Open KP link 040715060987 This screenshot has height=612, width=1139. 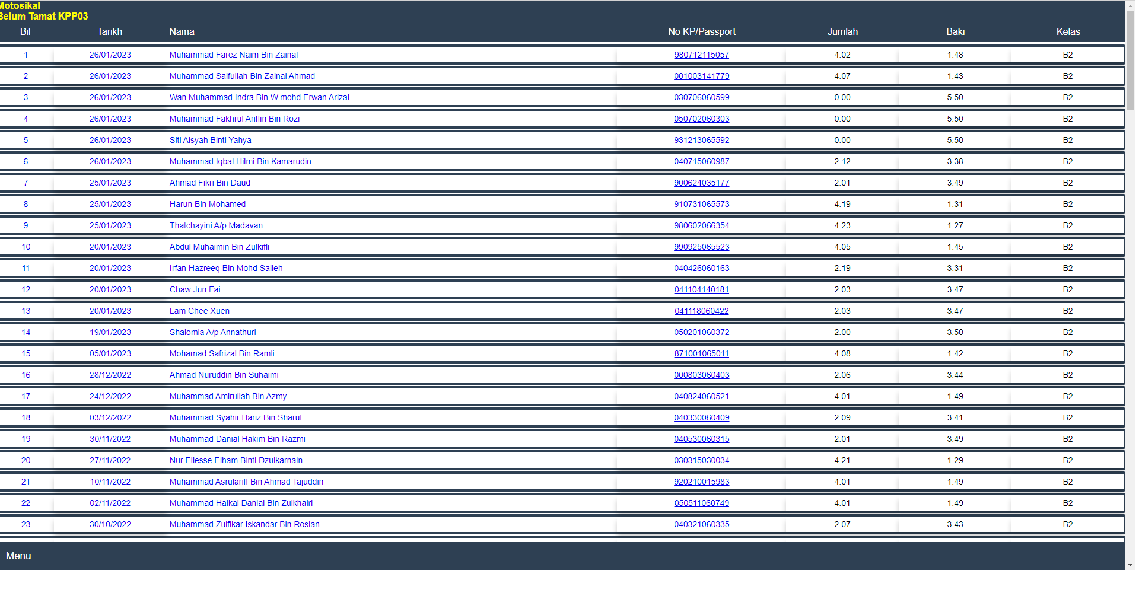point(701,161)
